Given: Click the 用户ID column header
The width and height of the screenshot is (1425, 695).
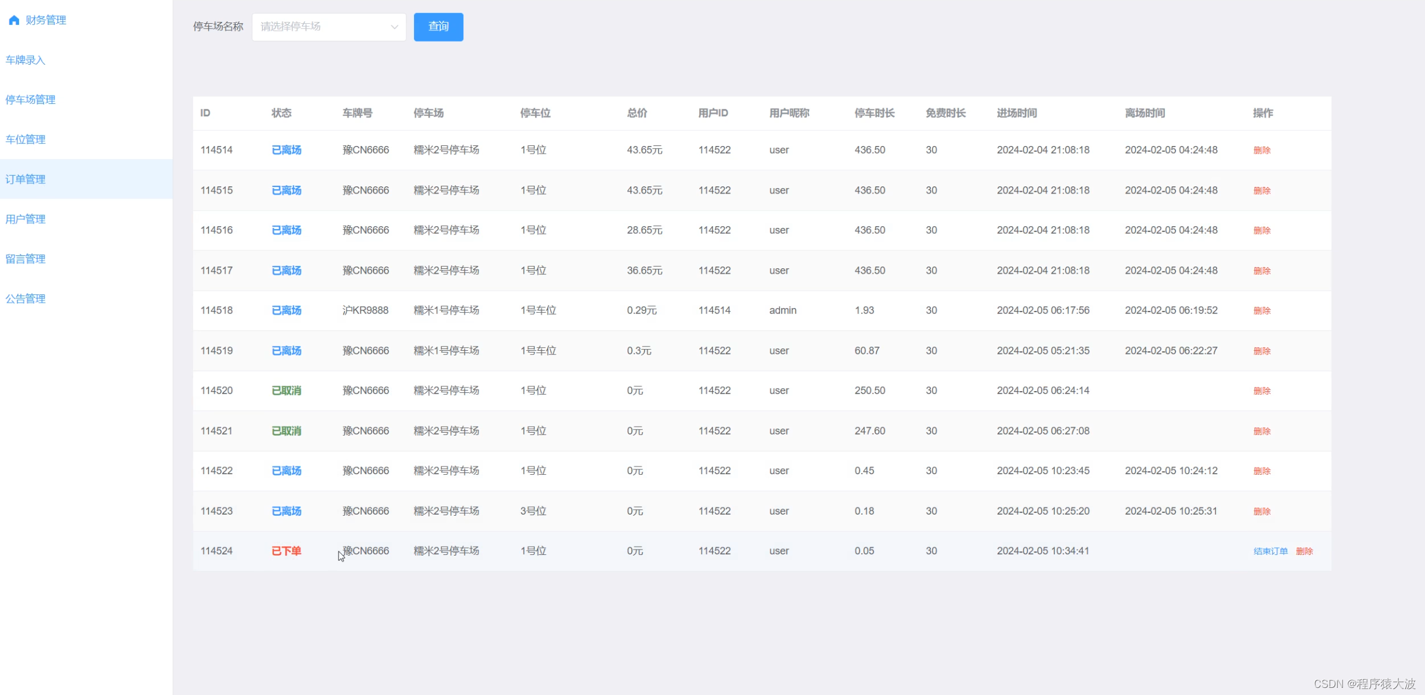Looking at the screenshot, I should tap(713, 113).
